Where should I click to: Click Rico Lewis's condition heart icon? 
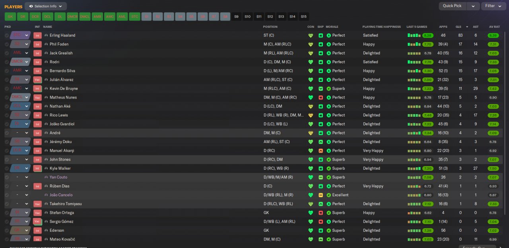[x=311, y=115]
